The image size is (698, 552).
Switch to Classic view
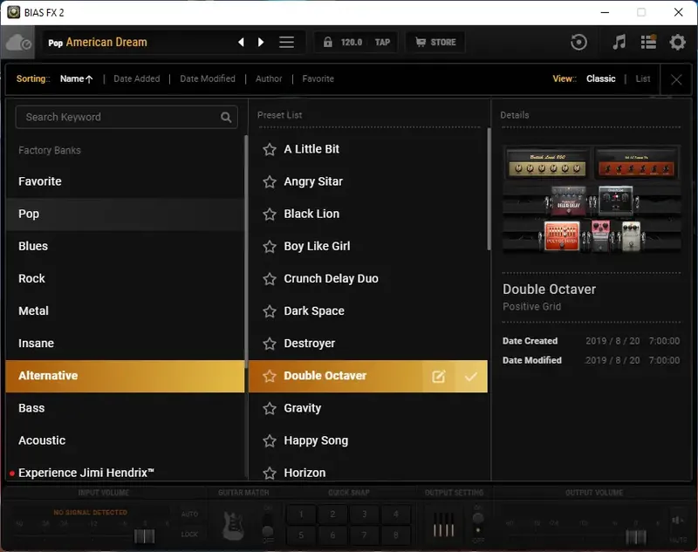coord(600,78)
